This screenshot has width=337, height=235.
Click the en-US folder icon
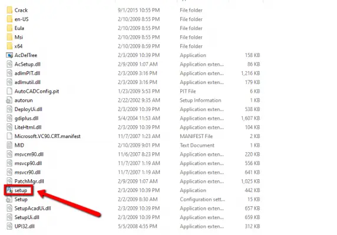[x=9, y=19]
